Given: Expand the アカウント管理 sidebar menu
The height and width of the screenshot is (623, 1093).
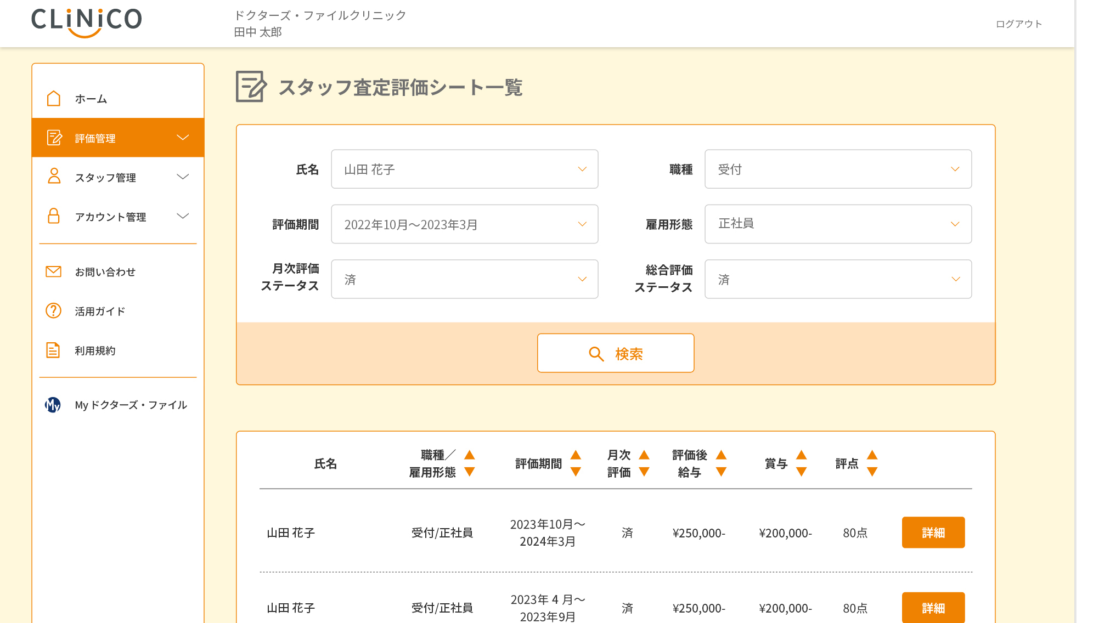Looking at the screenshot, I should coord(183,216).
